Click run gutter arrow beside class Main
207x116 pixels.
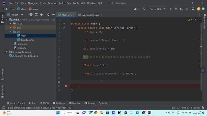pos(64,24)
